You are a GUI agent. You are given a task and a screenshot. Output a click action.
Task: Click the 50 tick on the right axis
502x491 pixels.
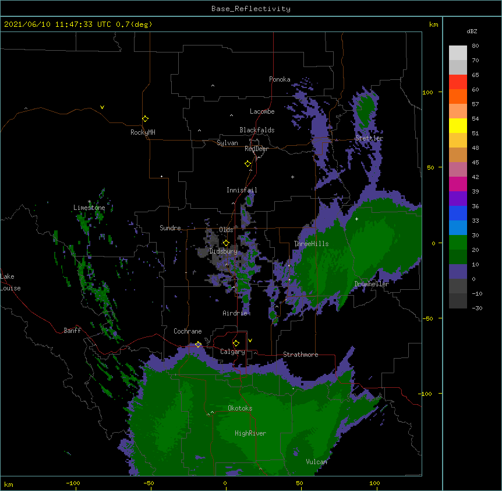[x=430, y=167]
